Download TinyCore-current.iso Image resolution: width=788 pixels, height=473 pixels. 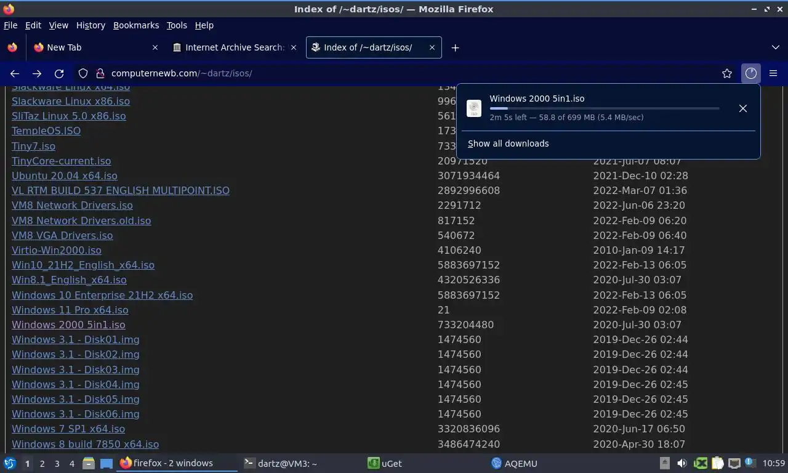[62, 161]
